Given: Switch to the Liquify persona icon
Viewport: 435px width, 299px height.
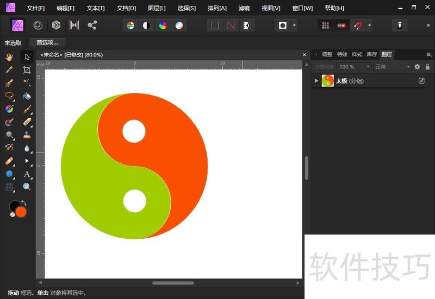Looking at the screenshot, I should coord(38,26).
